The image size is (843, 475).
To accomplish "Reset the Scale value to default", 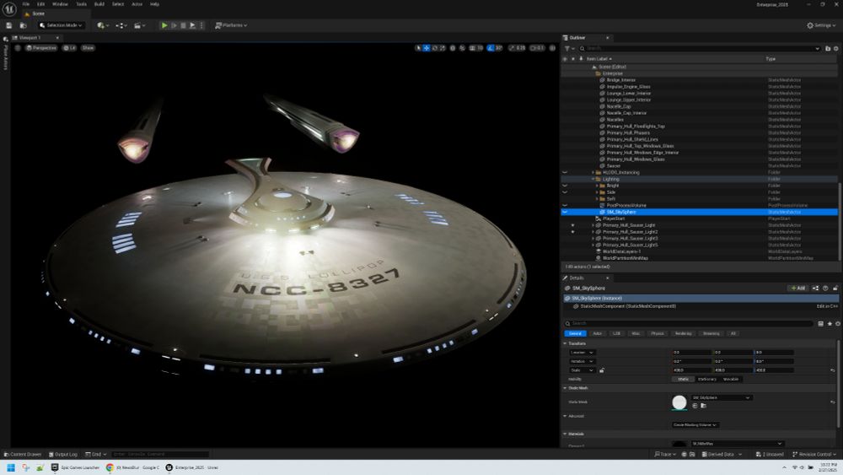I will [x=833, y=370].
